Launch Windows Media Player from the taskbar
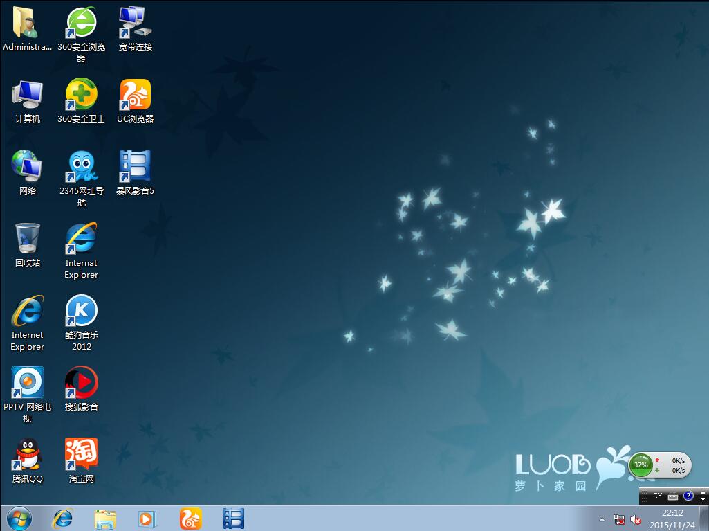The height and width of the screenshot is (531, 709). (147, 519)
